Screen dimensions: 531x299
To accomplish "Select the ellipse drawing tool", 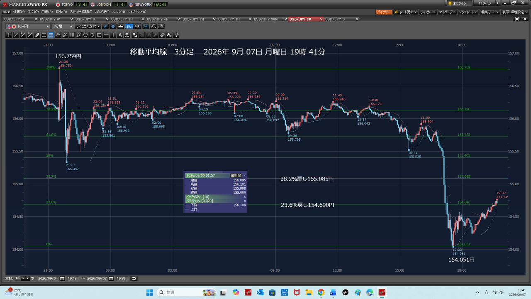I will pos(93,35).
